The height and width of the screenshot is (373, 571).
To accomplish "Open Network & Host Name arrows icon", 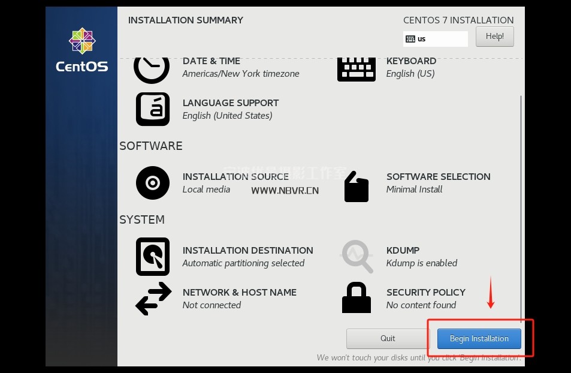I will pyautogui.click(x=153, y=299).
